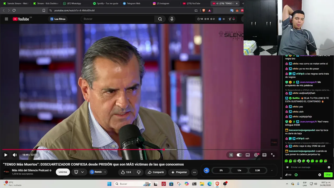Open chat settings gear

[320, 175]
